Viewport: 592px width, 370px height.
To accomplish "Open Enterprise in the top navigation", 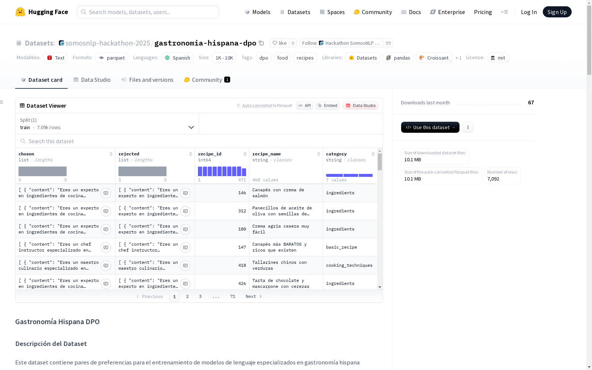I will coord(448,12).
